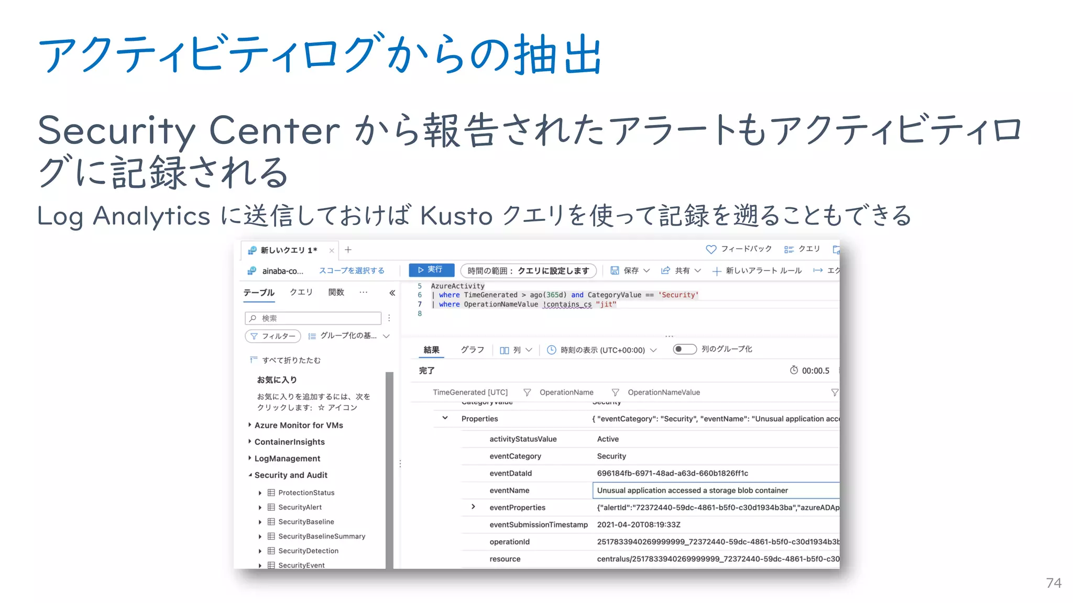
Task: Click the 00:00.5 elapsed time icon
Action: (x=794, y=370)
